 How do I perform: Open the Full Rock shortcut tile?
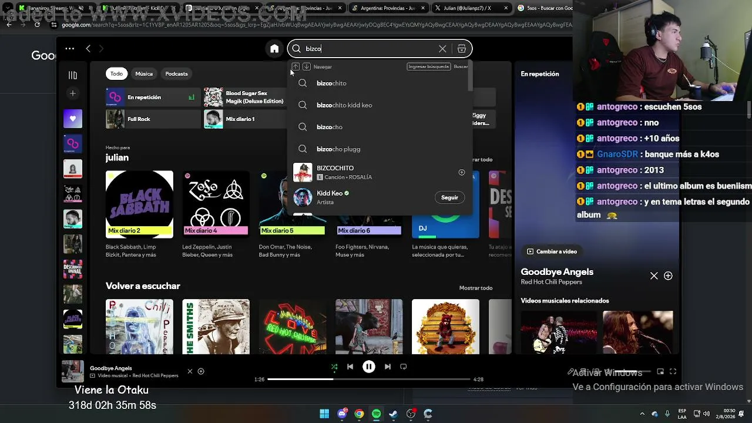[152, 119]
